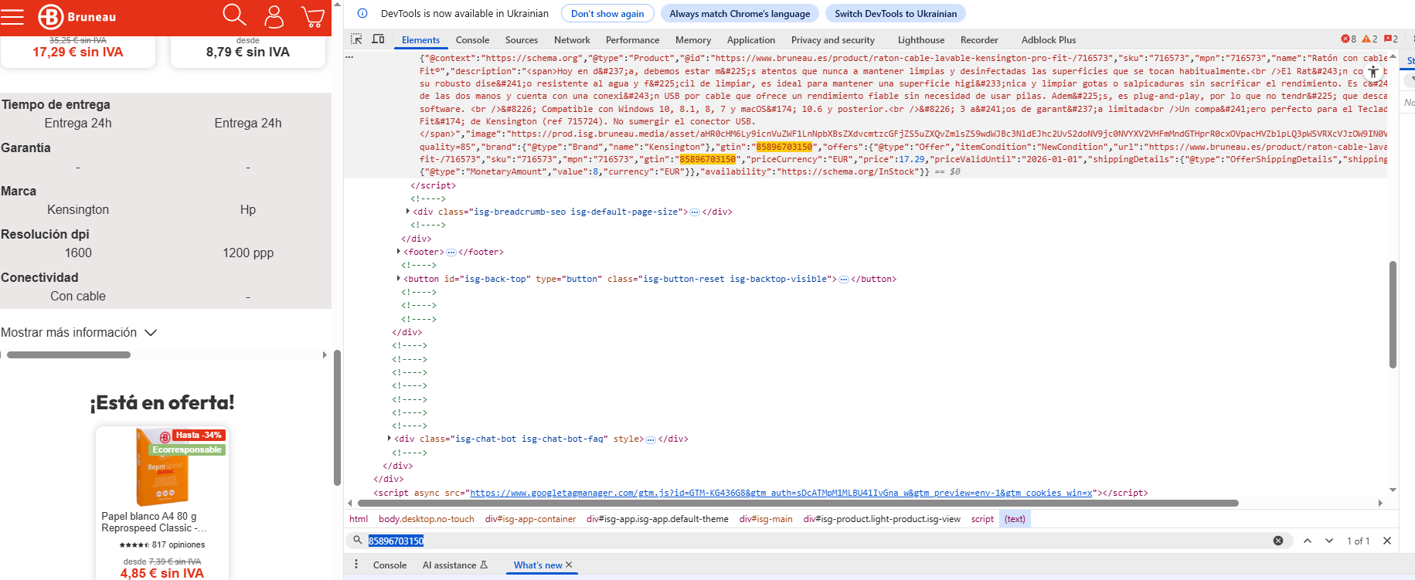Switch to the Console tab in top bar

click(x=472, y=39)
